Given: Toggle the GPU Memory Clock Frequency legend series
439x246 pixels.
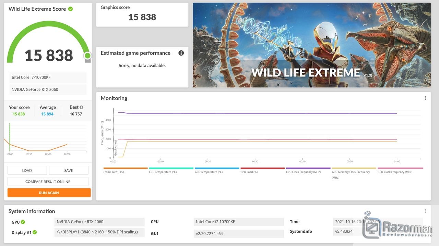Looking at the screenshot, I should [x=354, y=173].
